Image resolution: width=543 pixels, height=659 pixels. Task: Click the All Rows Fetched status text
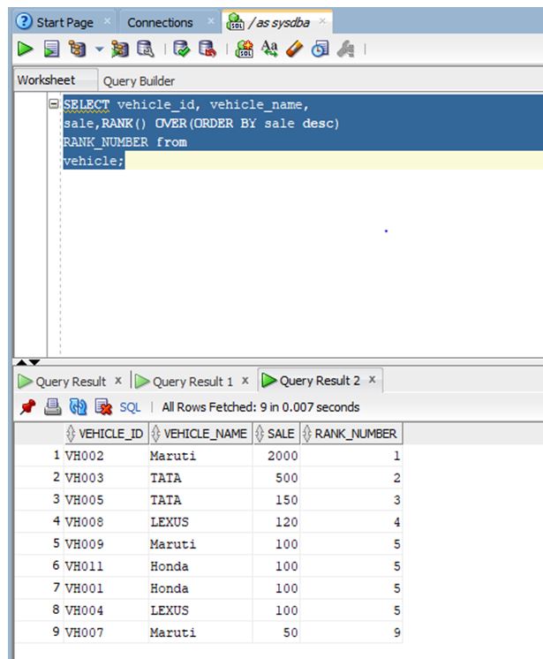pyautogui.click(x=260, y=407)
